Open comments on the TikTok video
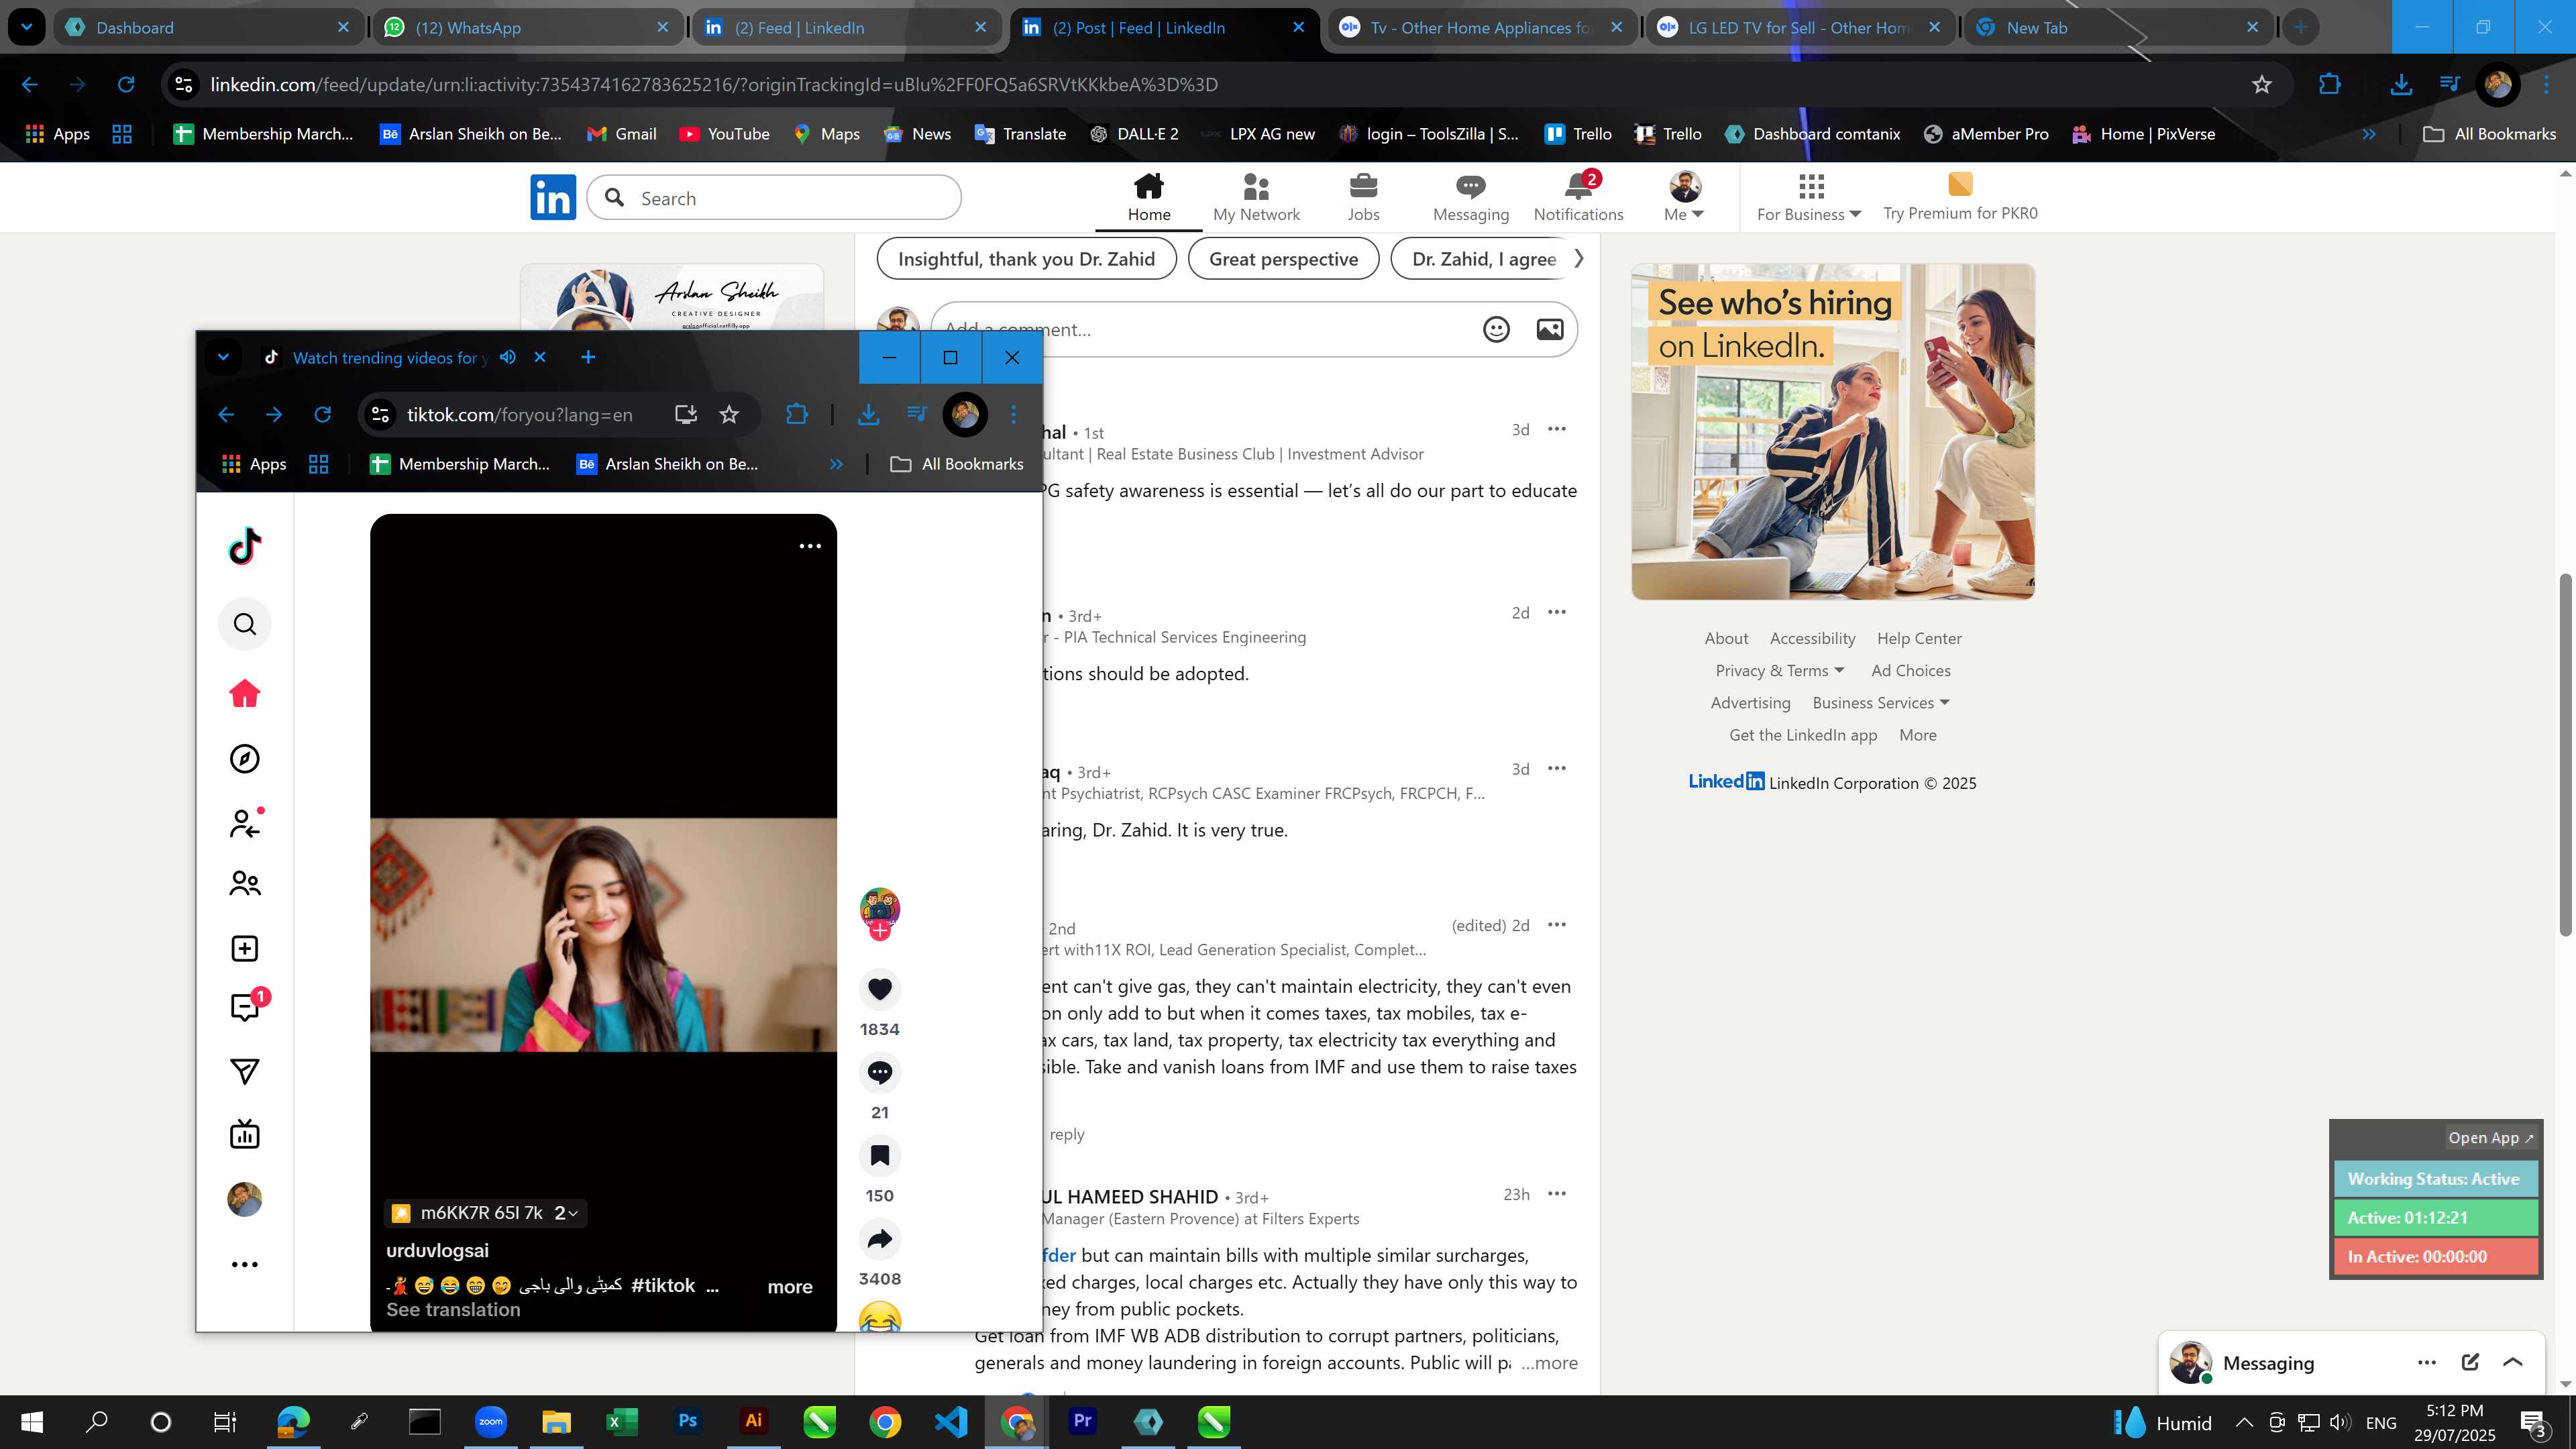This screenshot has width=2576, height=1449. [880, 1072]
